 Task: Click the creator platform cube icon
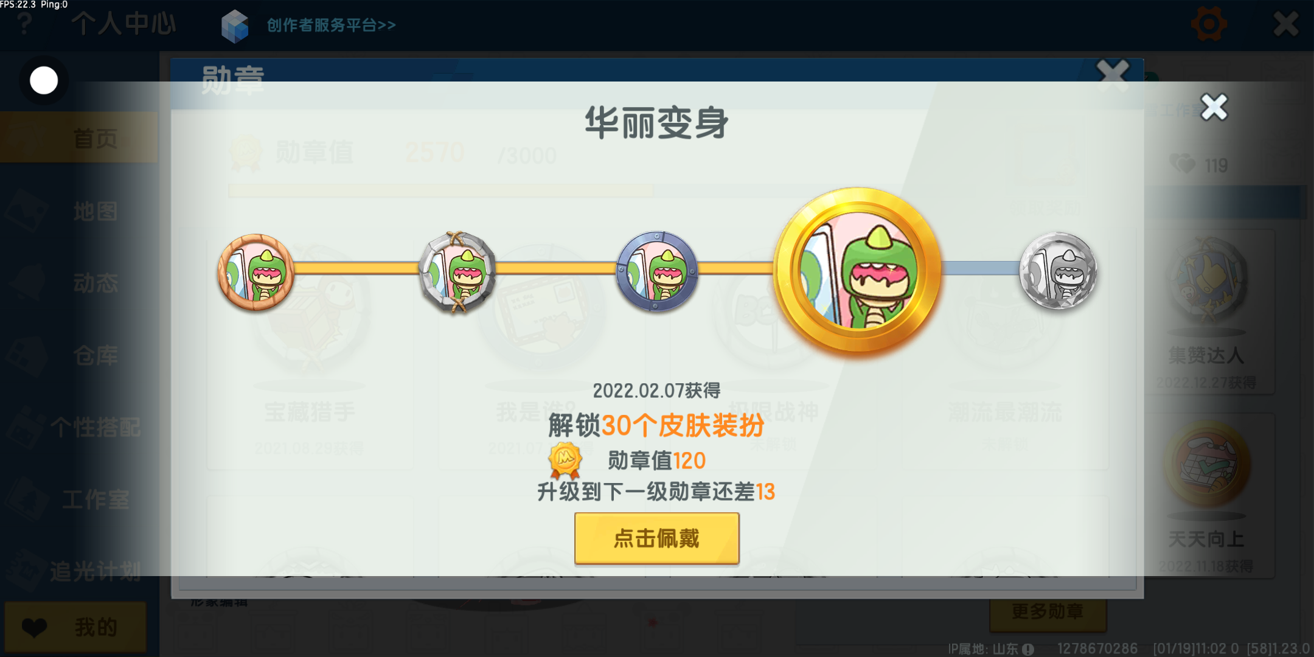pyautogui.click(x=235, y=26)
